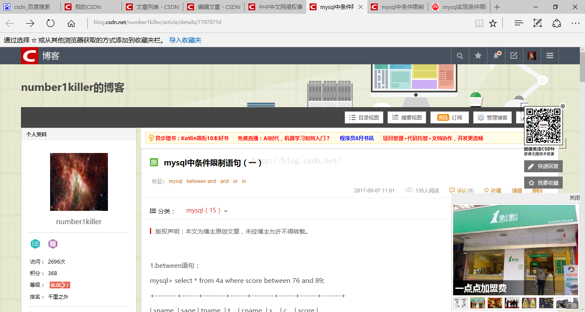Click the between and tag

point(201,181)
